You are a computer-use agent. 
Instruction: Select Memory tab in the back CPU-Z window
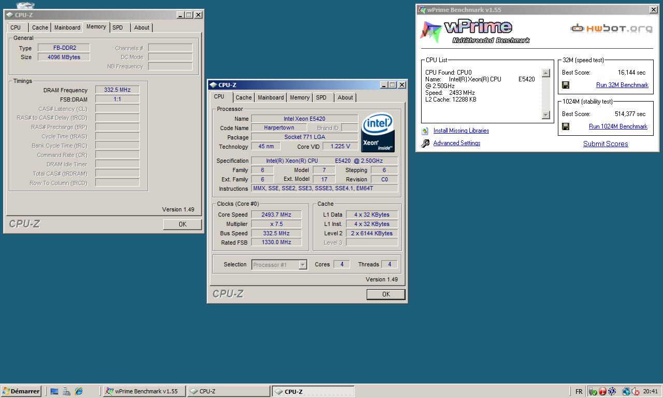click(x=96, y=27)
